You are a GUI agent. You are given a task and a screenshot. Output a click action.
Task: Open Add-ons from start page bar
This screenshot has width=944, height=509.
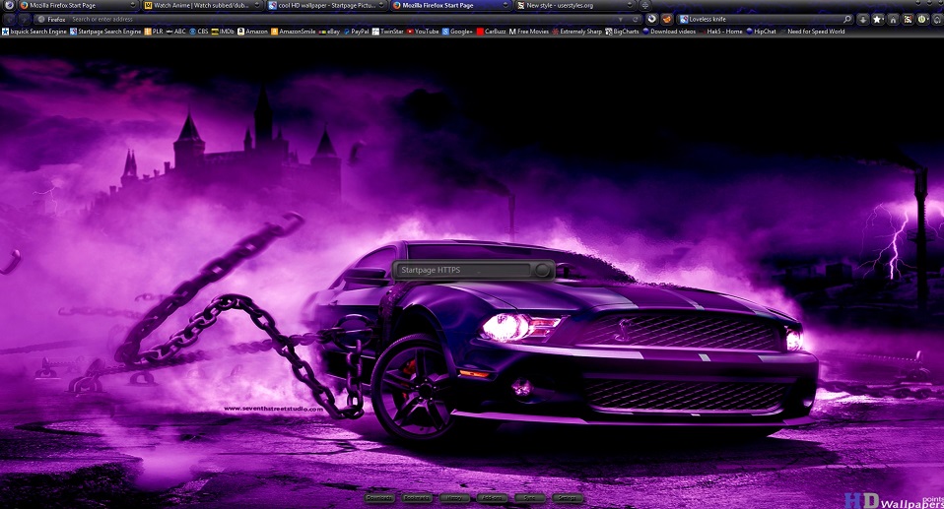[x=492, y=498]
